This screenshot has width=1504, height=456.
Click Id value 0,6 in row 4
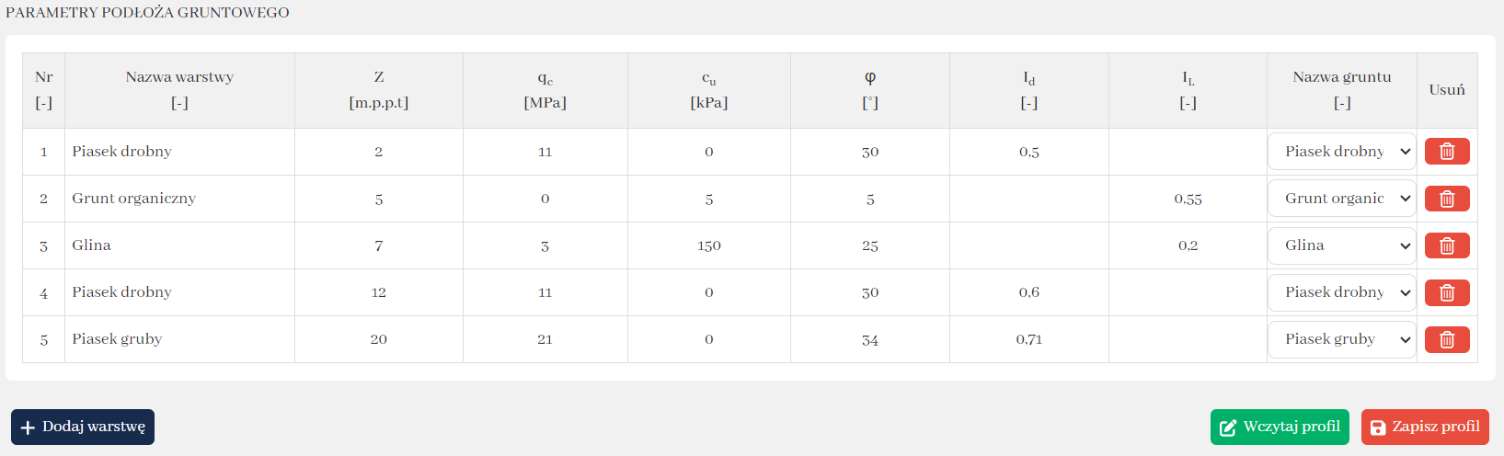(x=1029, y=292)
